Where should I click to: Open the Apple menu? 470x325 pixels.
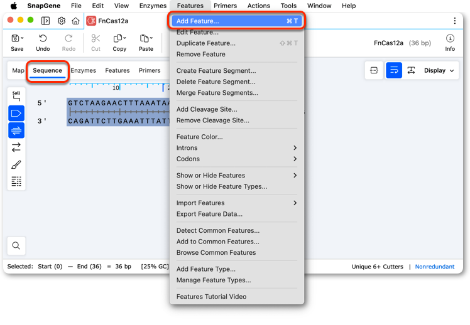(13, 6)
